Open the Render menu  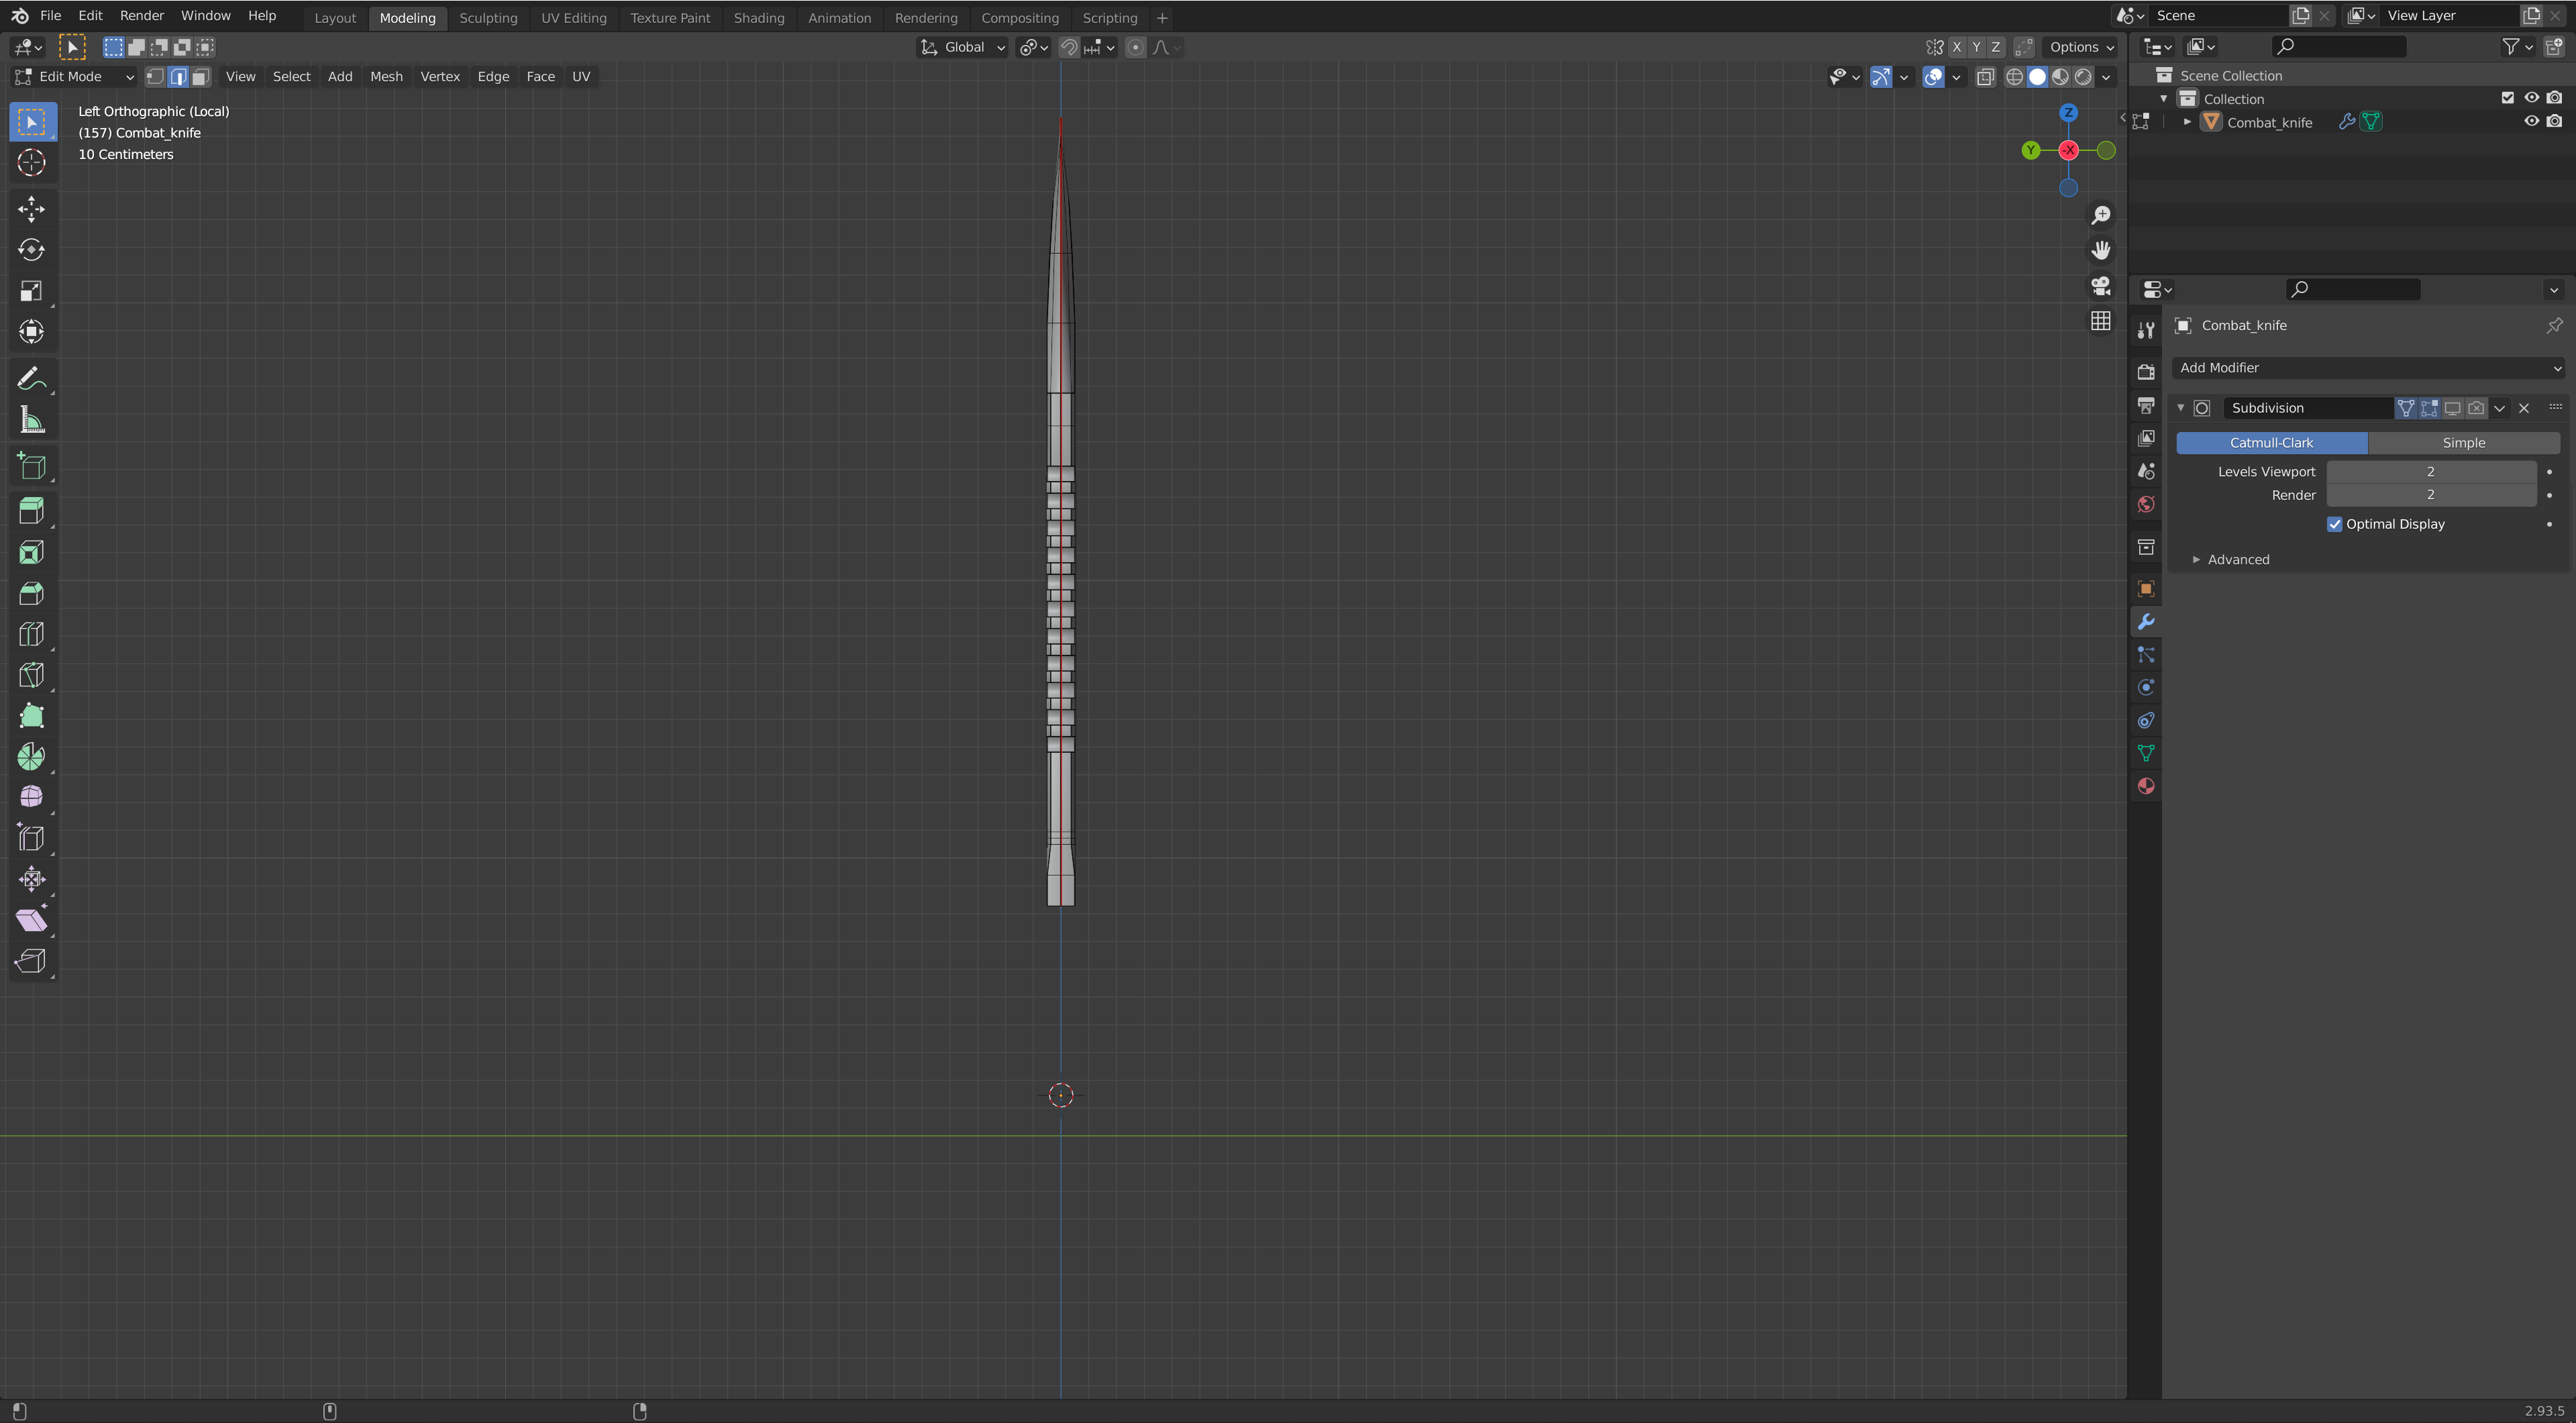141,16
